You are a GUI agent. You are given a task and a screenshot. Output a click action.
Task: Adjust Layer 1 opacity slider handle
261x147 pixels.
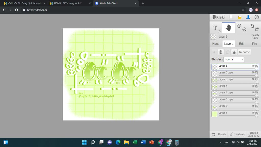tap(256, 116)
